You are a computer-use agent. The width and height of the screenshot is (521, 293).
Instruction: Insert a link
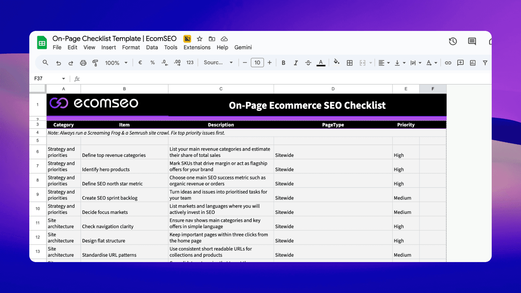tap(448, 63)
